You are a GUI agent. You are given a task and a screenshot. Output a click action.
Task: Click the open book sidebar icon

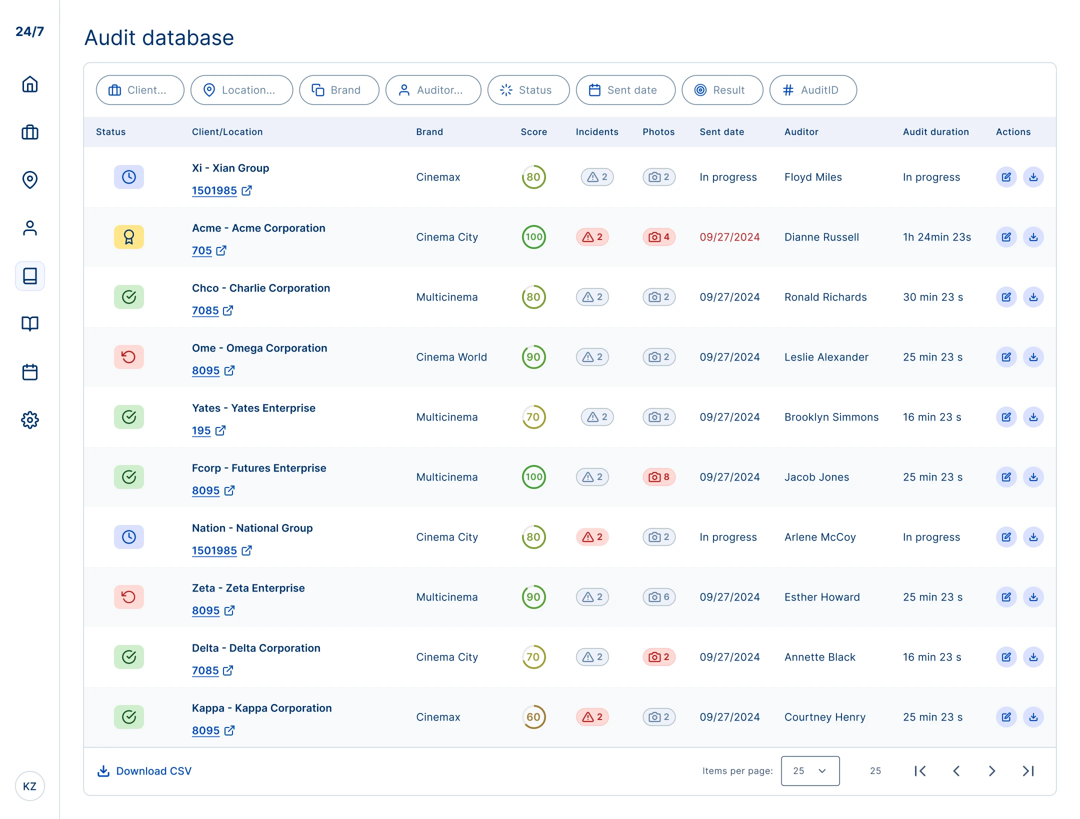point(30,324)
